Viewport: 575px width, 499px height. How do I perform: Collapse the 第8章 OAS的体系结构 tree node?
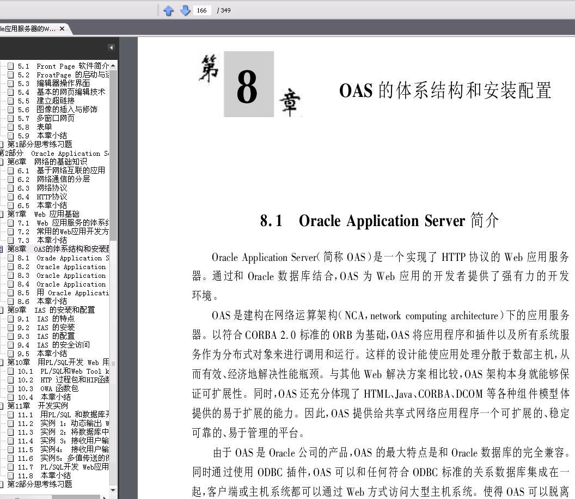pos(2,249)
